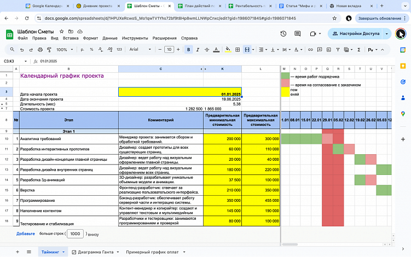Click the Borders icon in toolbar
The height and width of the screenshot is (257, 411).
pos(237,50)
